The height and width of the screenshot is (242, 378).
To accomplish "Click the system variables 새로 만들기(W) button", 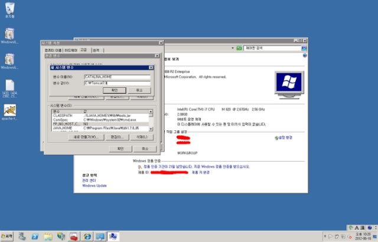I will 86,137.
